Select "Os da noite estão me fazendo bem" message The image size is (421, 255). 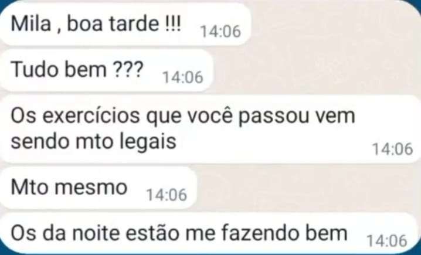[x=210, y=233]
